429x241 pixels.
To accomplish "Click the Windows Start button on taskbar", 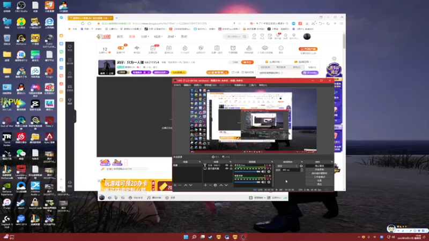I will [186, 237].
